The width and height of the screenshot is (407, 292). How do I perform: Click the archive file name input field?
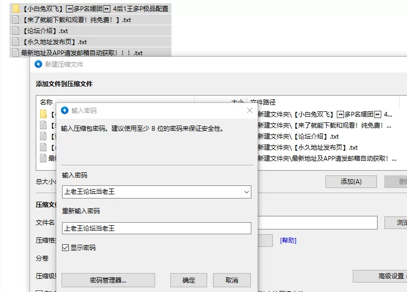317,223
